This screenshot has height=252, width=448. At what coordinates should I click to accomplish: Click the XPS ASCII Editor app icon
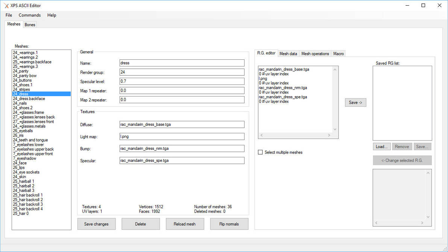(x=6, y=6)
